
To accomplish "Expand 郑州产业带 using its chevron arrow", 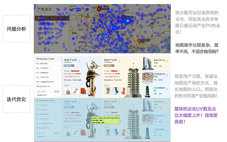I will 119,60.
